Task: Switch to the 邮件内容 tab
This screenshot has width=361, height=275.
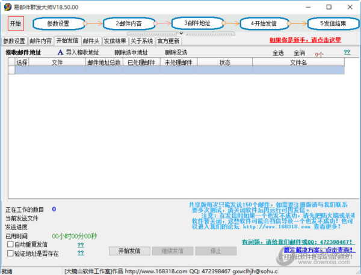Action: pos(41,41)
